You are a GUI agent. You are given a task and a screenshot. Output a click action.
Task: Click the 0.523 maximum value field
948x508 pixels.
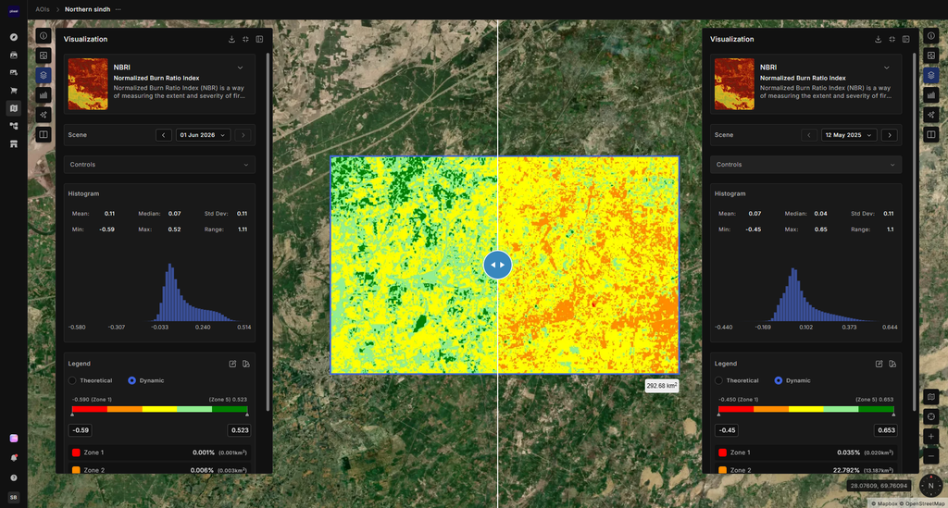tap(240, 430)
